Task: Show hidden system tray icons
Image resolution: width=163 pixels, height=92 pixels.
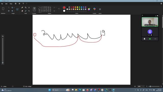Action: tap(135, 90)
